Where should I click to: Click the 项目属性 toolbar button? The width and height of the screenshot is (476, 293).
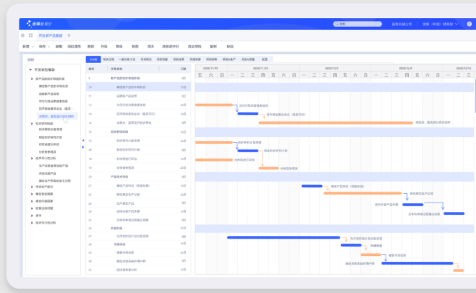pos(74,46)
